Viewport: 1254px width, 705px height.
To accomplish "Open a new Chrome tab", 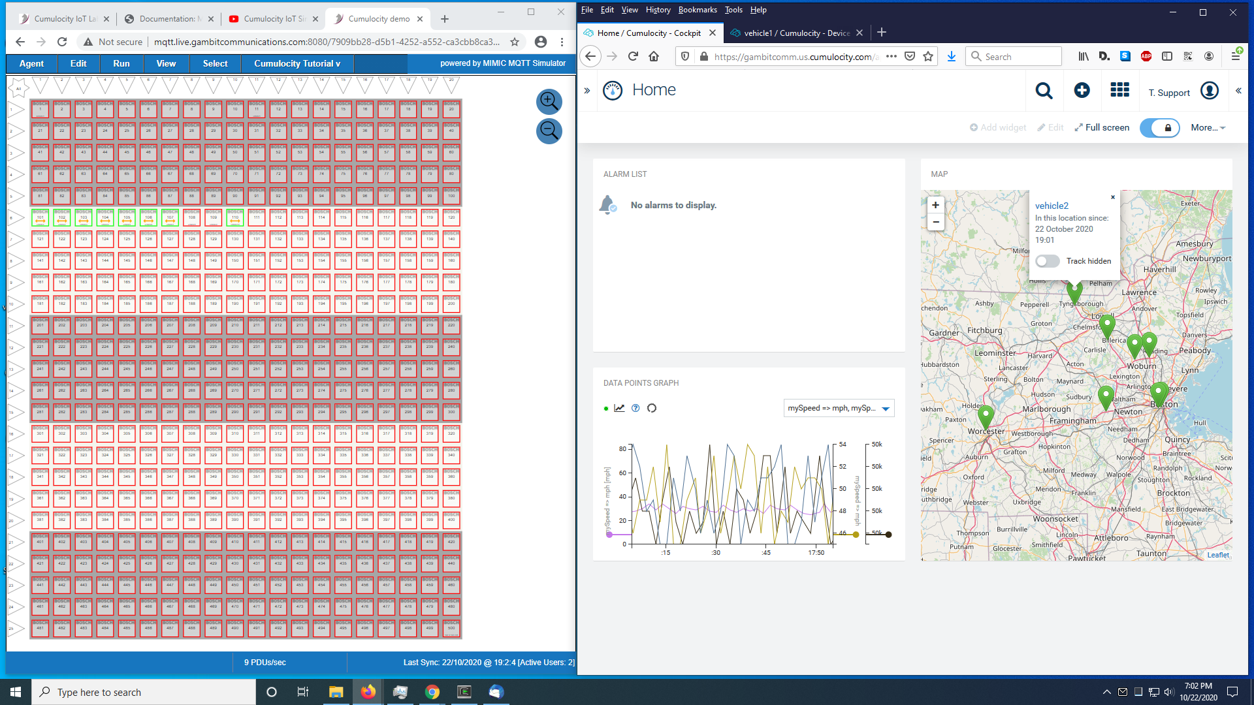I will click(x=445, y=19).
